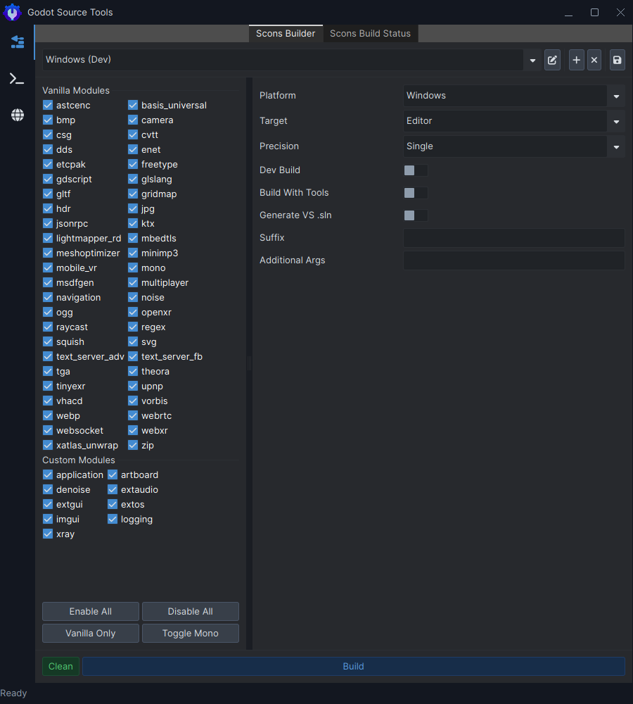The width and height of the screenshot is (633, 704).
Task: Uncheck the websocket module checkbox
Action: (48, 431)
